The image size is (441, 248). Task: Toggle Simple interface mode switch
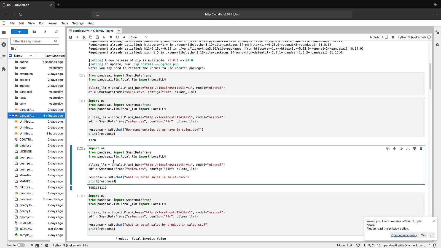[x=21, y=245]
